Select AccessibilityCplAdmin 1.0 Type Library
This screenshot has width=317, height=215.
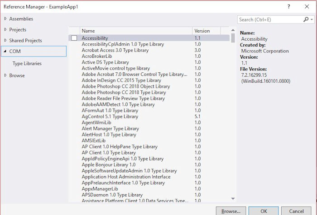click(149, 44)
